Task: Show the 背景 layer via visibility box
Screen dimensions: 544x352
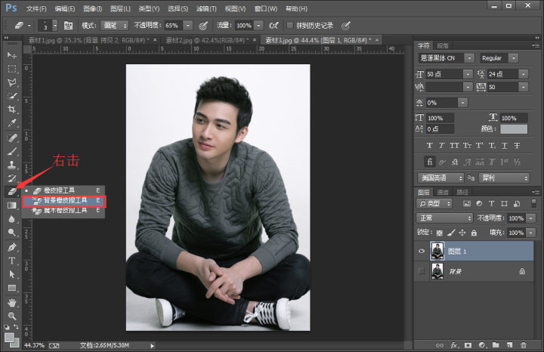Action: (x=422, y=270)
